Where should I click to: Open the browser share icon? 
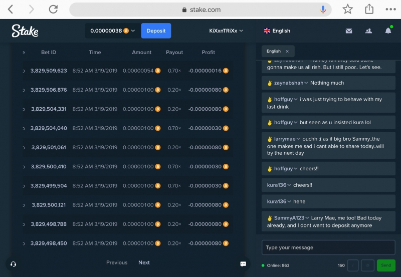click(369, 9)
